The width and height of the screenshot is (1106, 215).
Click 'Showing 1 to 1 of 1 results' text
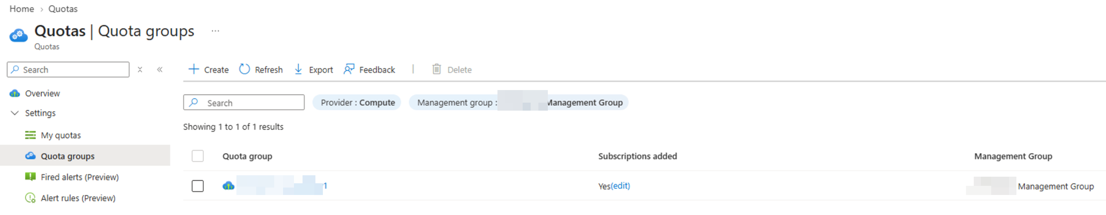(x=233, y=127)
